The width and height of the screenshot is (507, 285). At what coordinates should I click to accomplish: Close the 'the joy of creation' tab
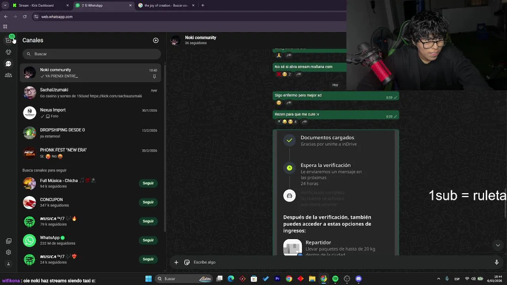(x=193, y=6)
